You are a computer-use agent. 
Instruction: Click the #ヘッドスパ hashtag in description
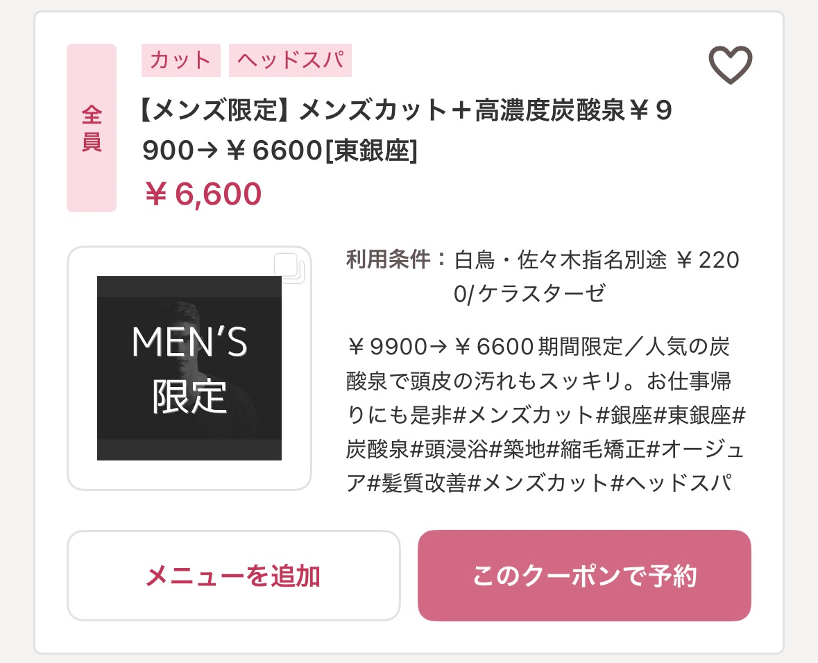coord(670,483)
